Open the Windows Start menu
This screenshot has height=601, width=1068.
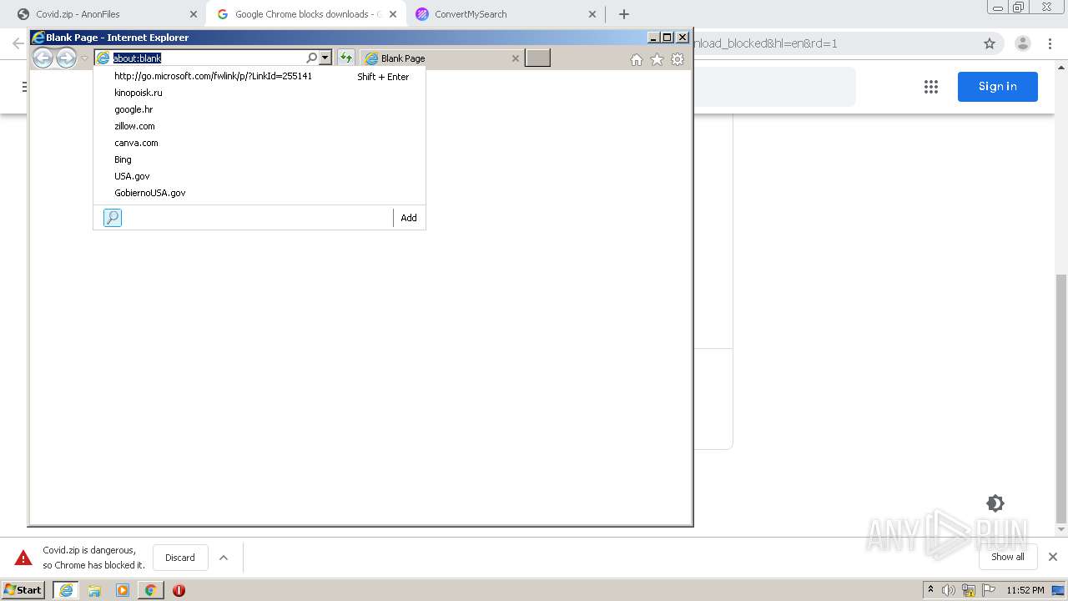(23, 590)
